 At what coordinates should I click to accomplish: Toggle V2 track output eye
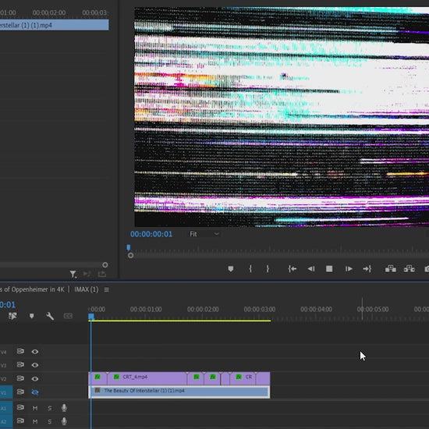pos(35,378)
